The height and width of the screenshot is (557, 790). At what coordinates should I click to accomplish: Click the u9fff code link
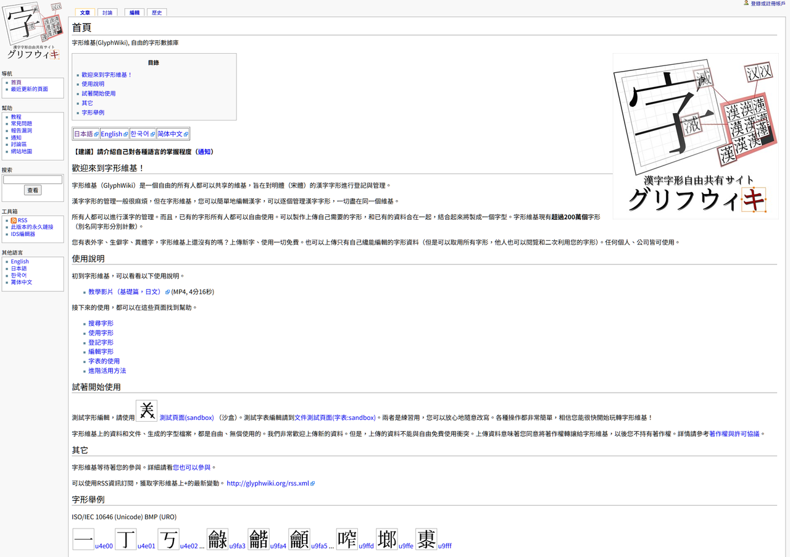444,546
